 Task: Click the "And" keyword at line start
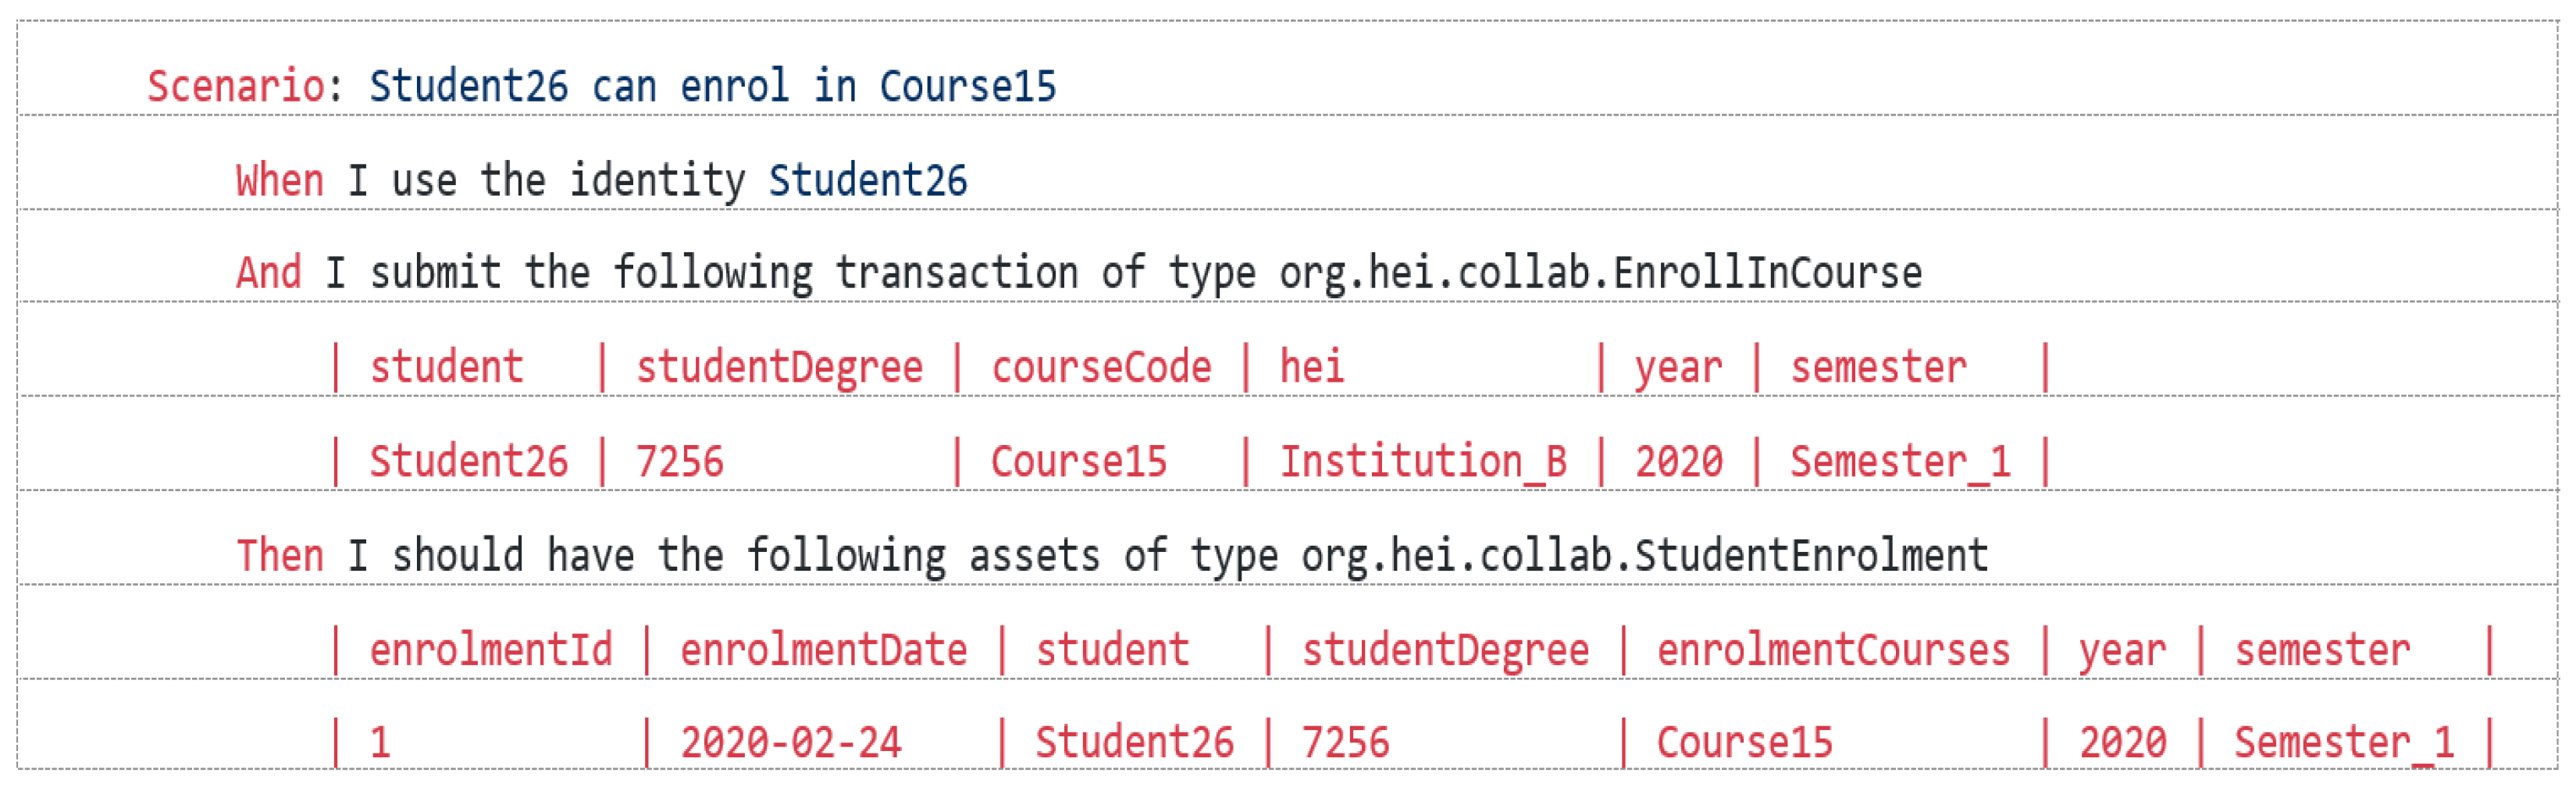tap(268, 273)
